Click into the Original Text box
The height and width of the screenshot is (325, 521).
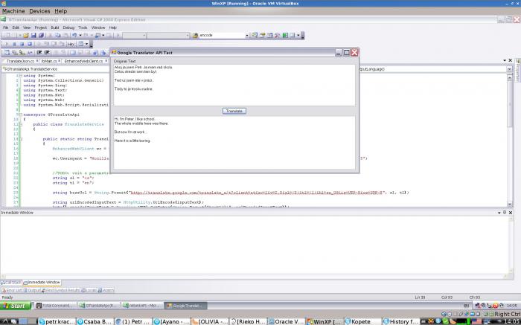pos(234,85)
